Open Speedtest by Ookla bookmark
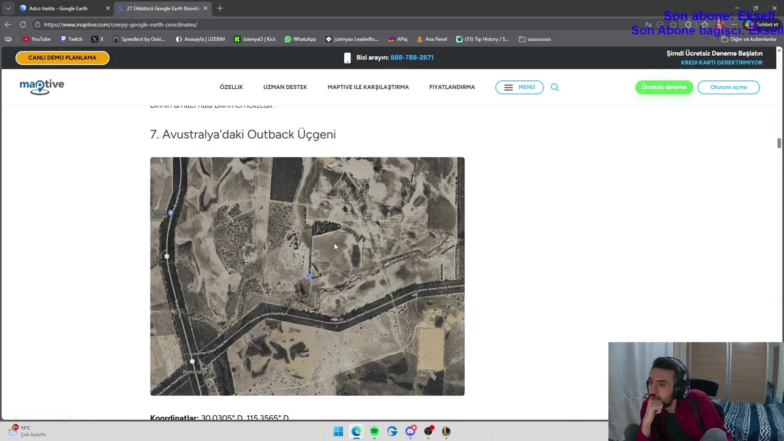The image size is (784, 441). tap(139, 39)
